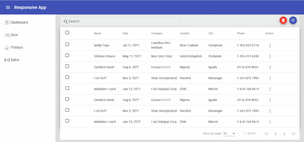Go to the previous page arrow
Screen dimensions: 304x142
coord(275,134)
